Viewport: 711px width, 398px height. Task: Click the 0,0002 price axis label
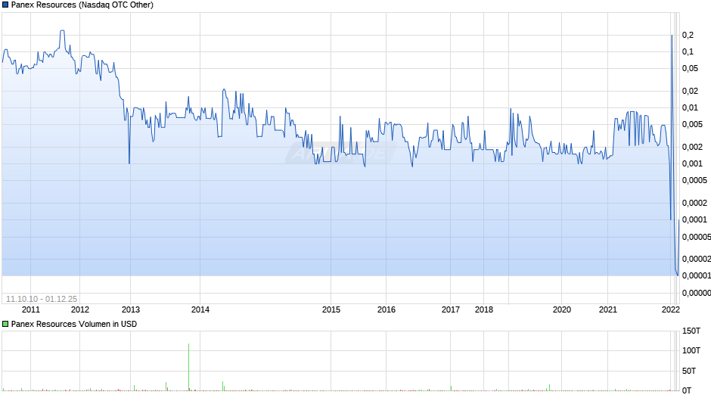pyautogui.click(x=694, y=203)
